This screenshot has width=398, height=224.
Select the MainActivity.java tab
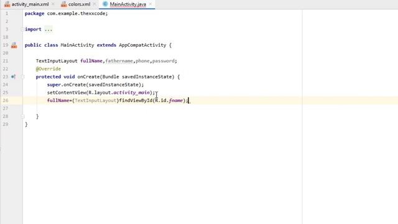point(127,4)
